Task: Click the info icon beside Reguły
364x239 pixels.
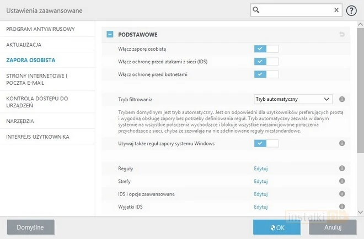Action: [342, 168]
